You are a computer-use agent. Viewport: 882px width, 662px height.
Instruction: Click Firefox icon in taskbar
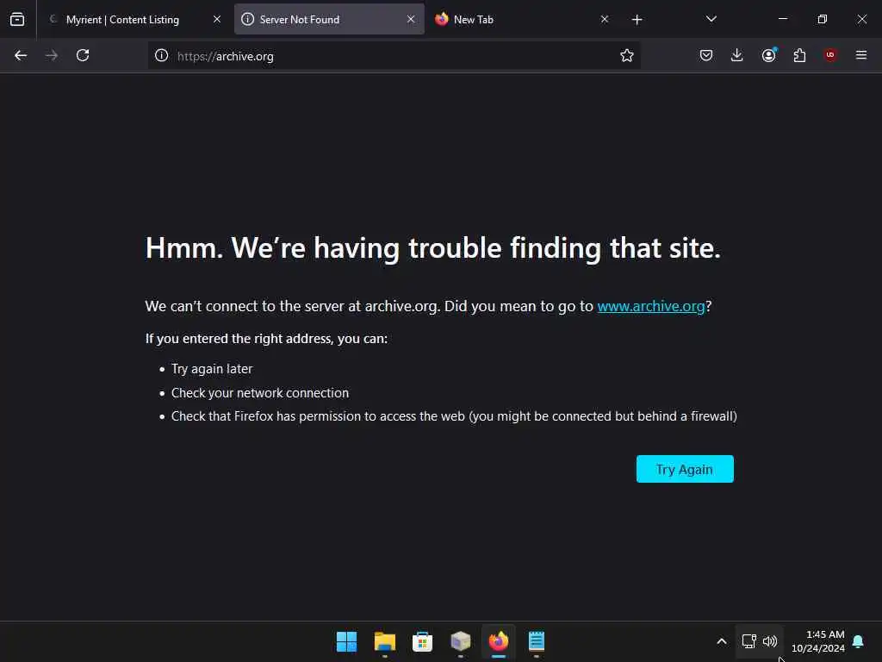(499, 641)
